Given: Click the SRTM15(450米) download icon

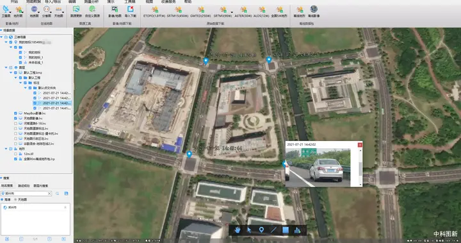Looking at the screenshot, I should pos(178,10).
